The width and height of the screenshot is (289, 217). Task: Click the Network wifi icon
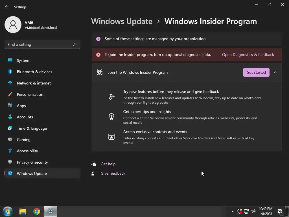pos(10,83)
